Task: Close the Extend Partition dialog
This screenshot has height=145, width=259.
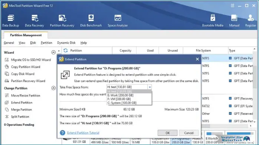Action: click(x=197, y=59)
